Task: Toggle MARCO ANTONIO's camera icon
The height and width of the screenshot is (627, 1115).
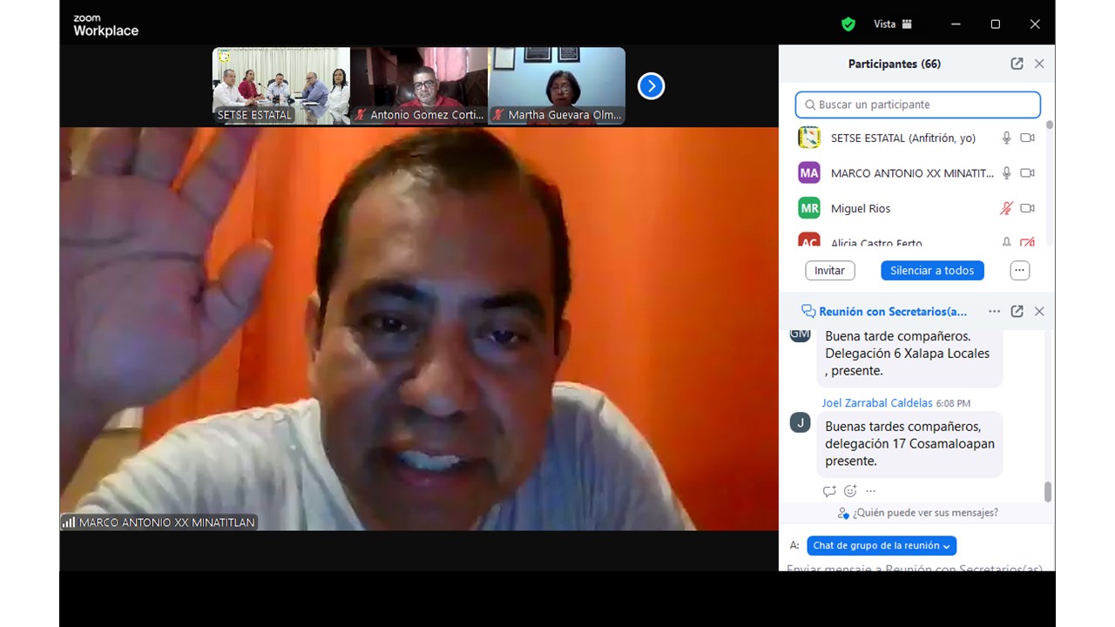Action: pos(1027,173)
